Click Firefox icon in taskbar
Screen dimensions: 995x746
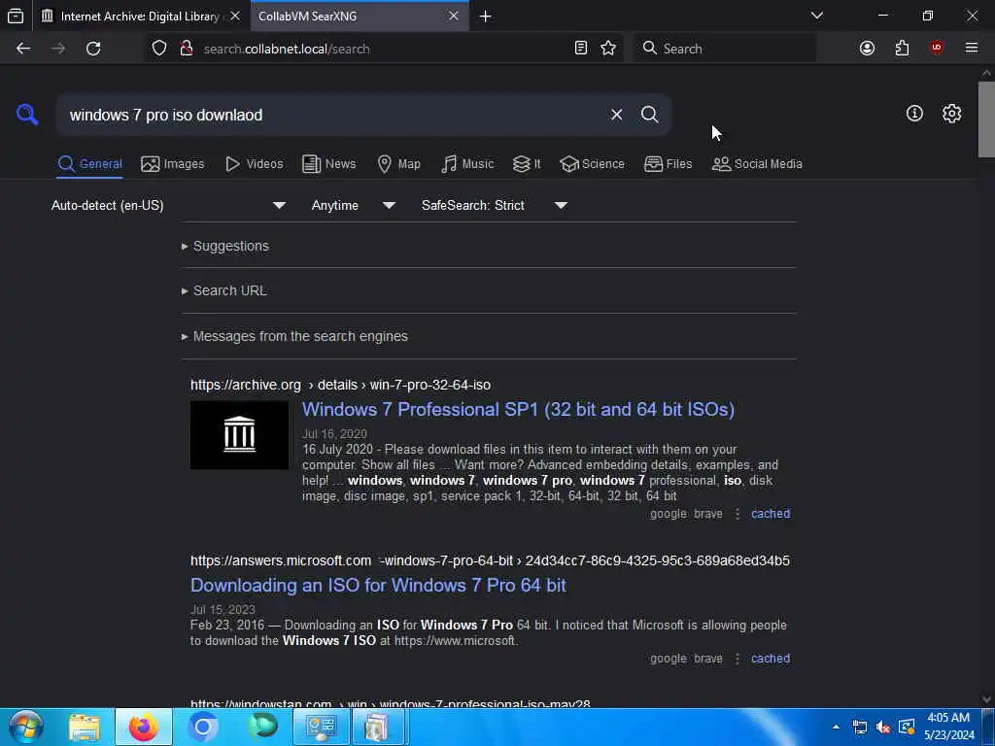point(144,727)
